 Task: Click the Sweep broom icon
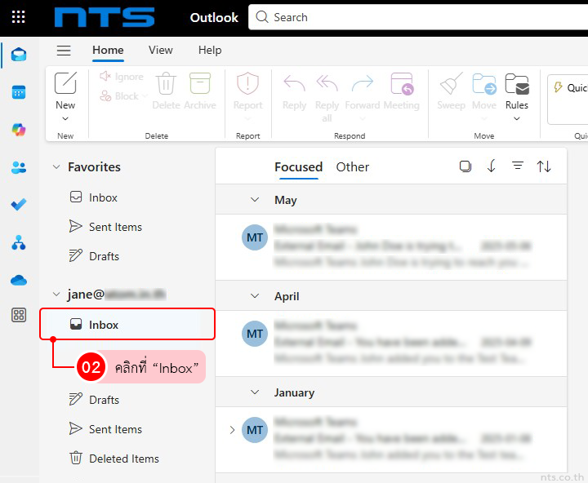click(451, 83)
